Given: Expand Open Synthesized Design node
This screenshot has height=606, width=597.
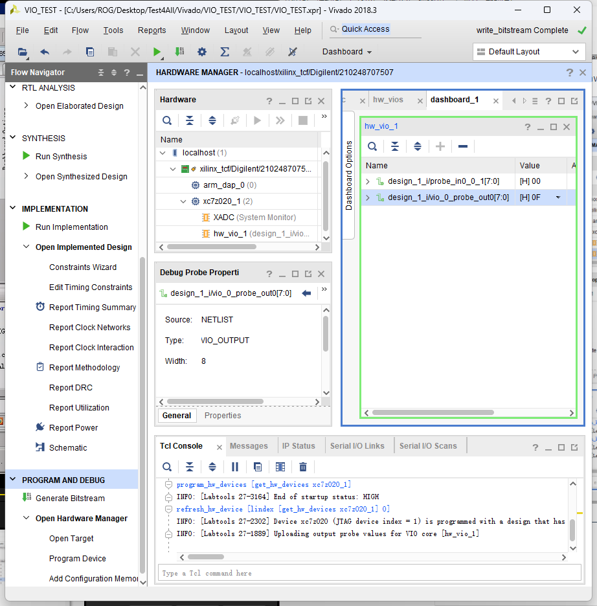Looking at the screenshot, I should click(26, 176).
